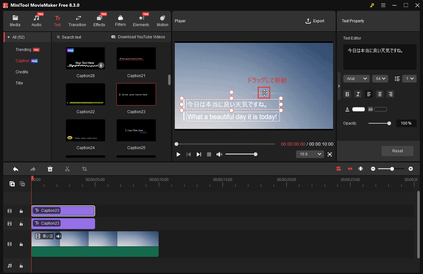This screenshot has height=274, width=423.
Task: Click the player volume slider
Action: click(241, 154)
